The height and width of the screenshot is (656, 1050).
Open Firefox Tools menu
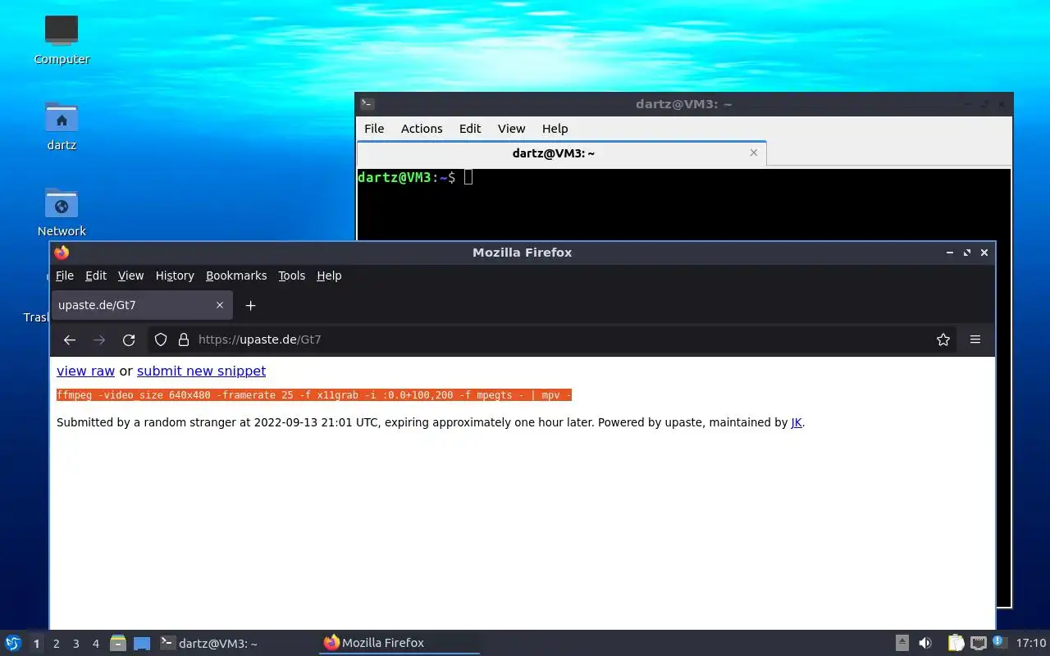[291, 276]
